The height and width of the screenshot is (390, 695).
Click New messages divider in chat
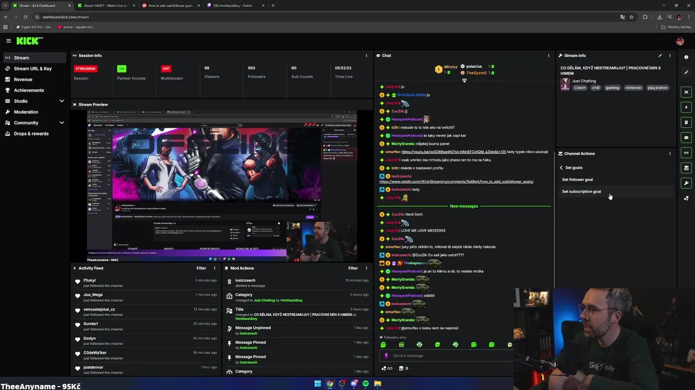tap(464, 206)
